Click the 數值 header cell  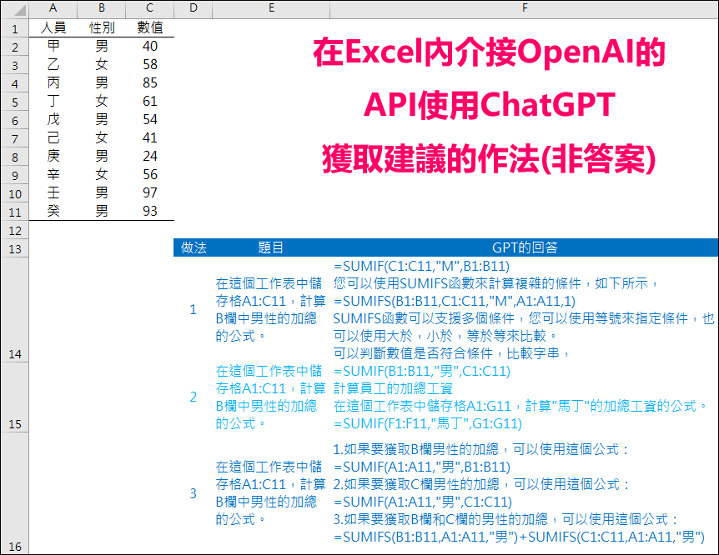149,28
